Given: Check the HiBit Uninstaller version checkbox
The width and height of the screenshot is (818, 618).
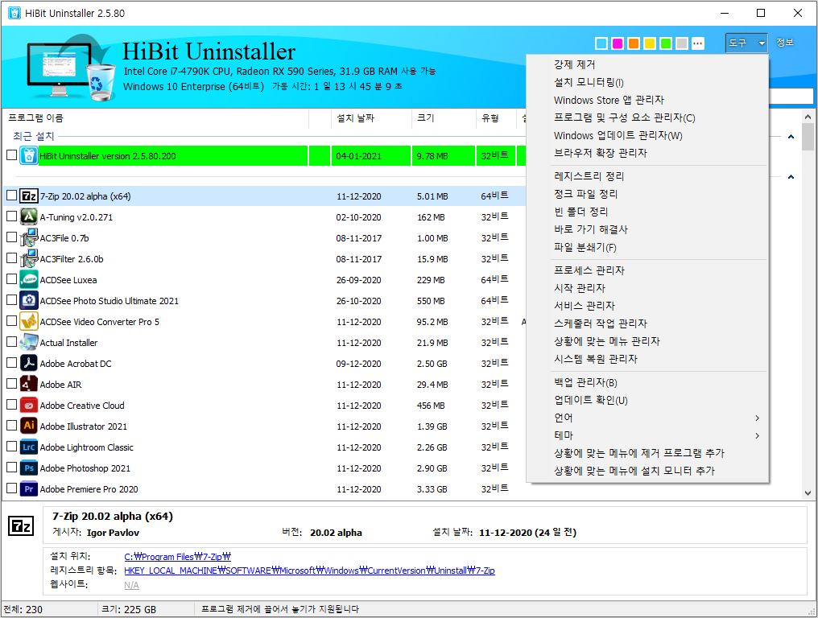Looking at the screenshot, I should [x=11, y=154].
